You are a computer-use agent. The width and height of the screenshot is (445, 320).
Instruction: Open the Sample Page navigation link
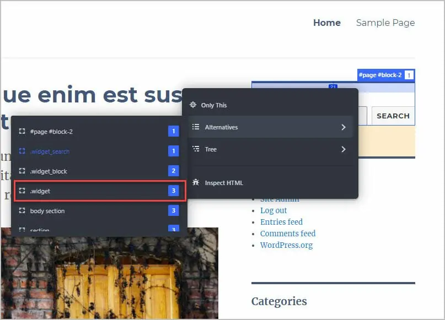pyautogui.click(x=385, y=23)
